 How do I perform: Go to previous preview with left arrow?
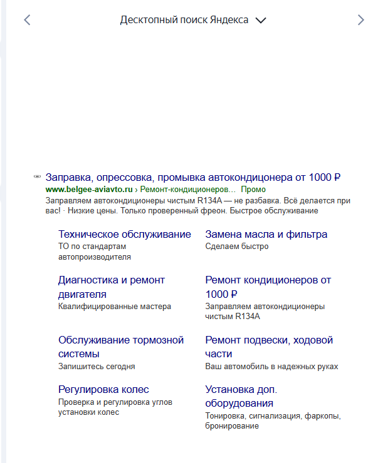pos(27,20)
